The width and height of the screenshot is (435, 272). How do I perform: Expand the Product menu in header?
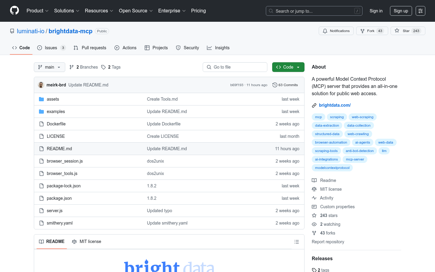[37, 11]
